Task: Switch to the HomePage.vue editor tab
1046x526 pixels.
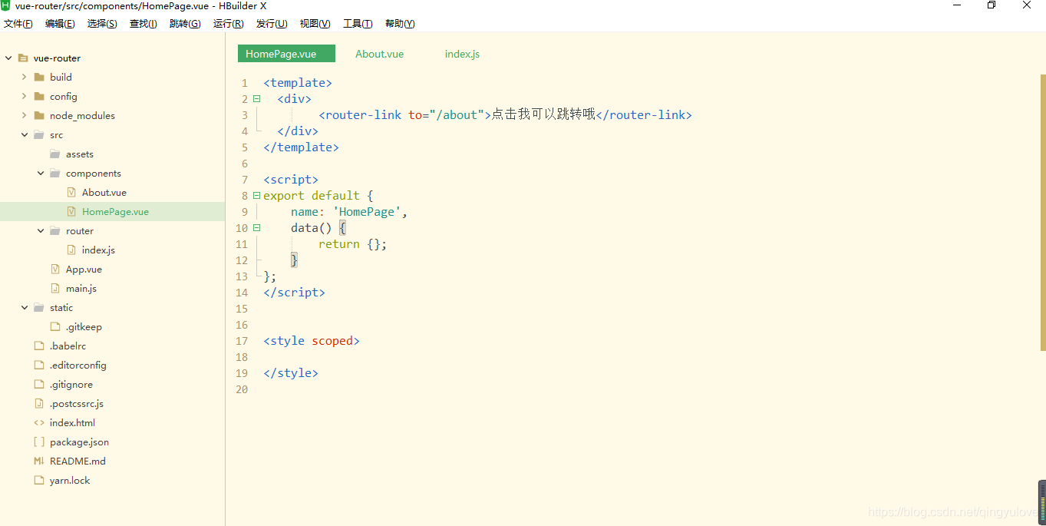Action: pos(286,54)
